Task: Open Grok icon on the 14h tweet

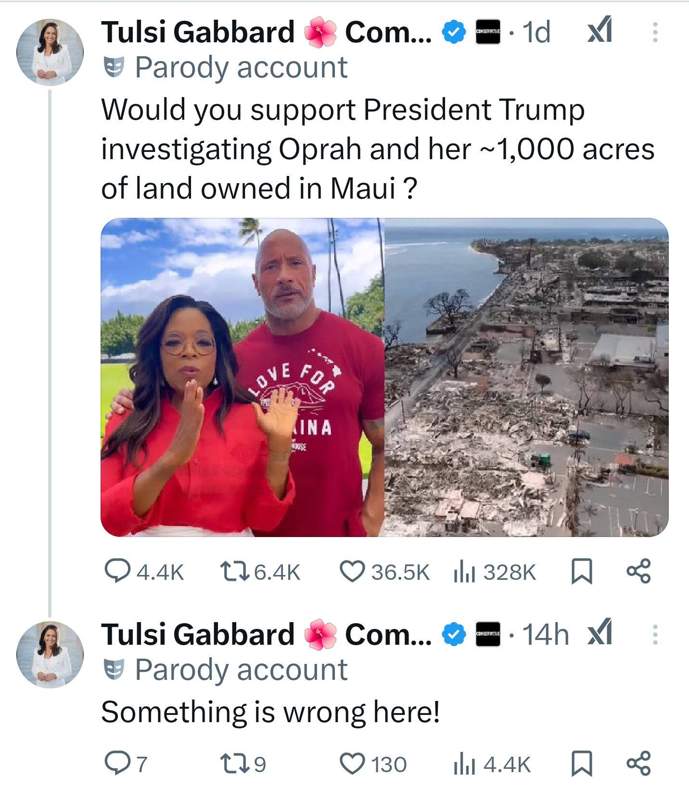Action: 600,632
